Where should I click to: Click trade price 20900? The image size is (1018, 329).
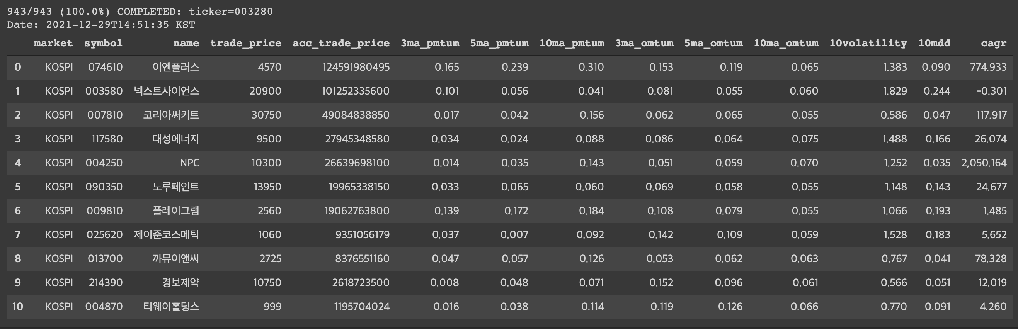(265, 91)
